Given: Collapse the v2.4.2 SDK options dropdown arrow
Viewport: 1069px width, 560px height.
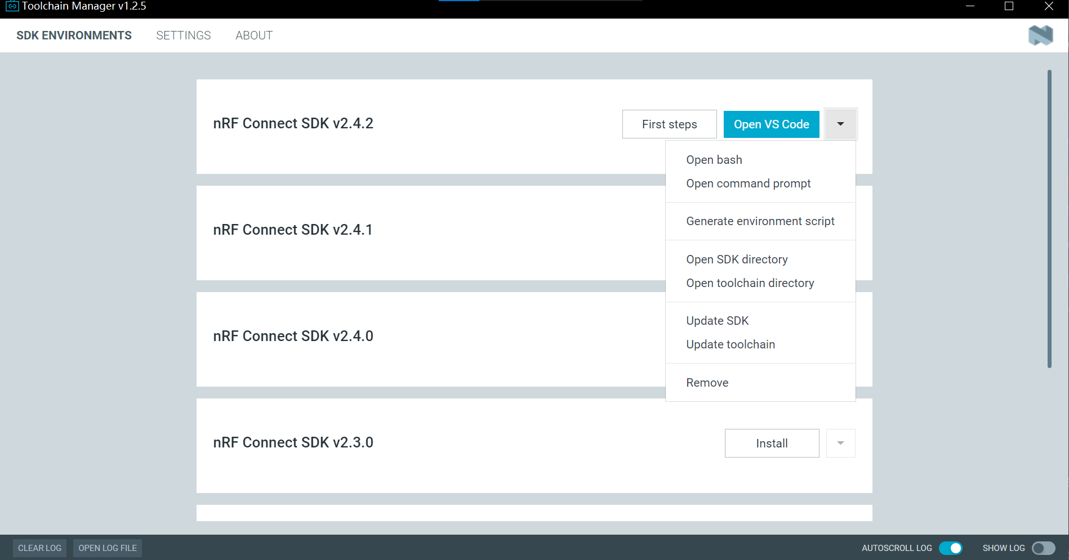Looking at the screenshot, I should click(x=840, y=124).
